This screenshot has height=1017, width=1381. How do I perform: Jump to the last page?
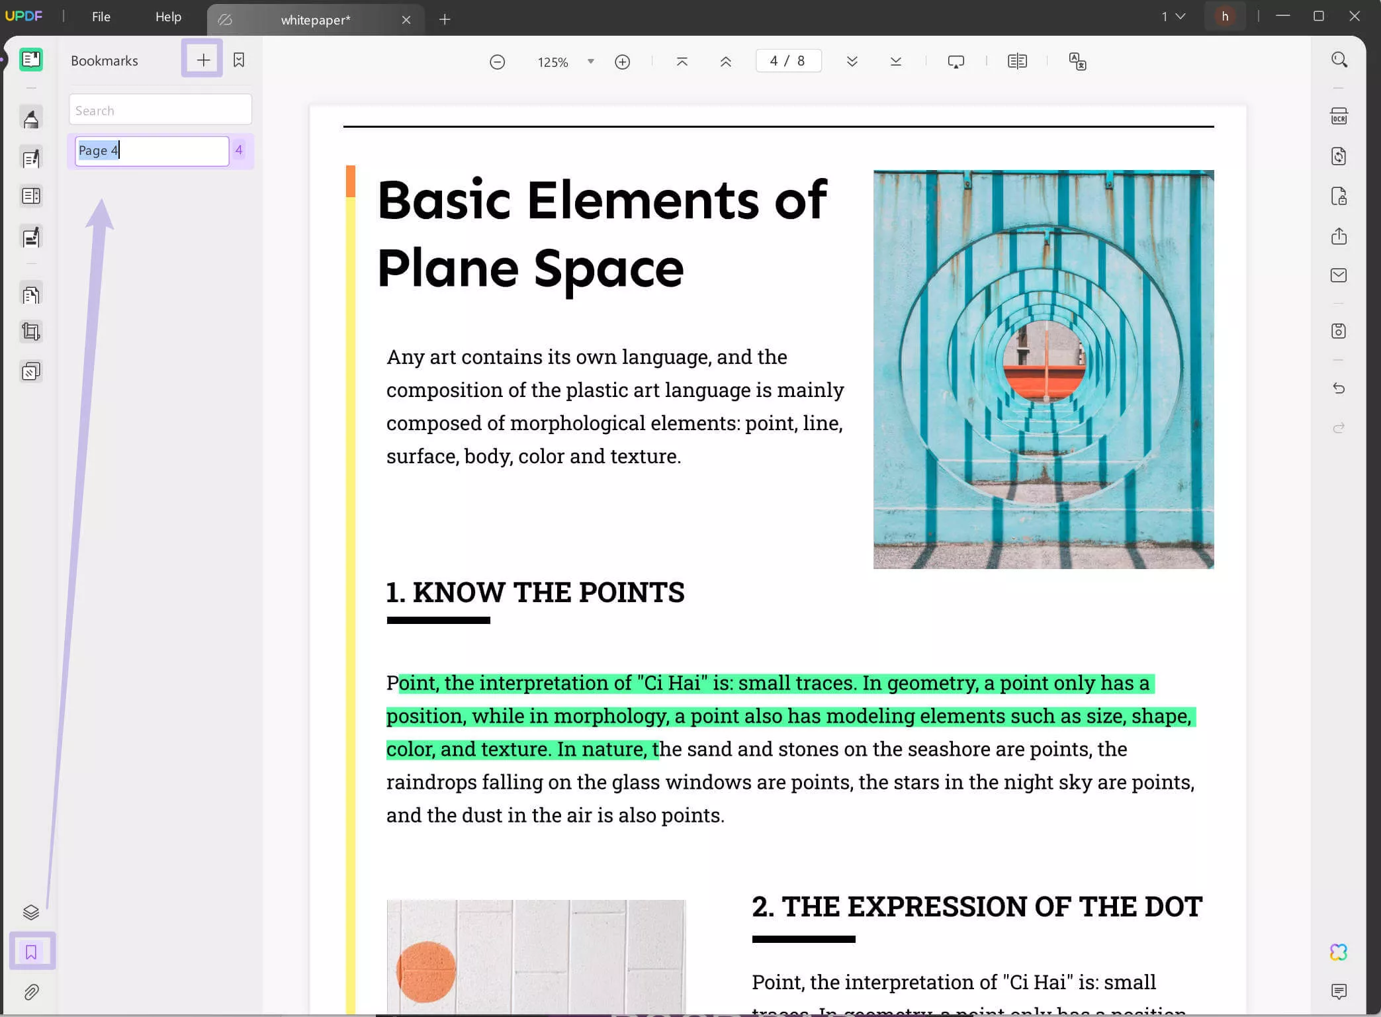[x=895, y=62]
